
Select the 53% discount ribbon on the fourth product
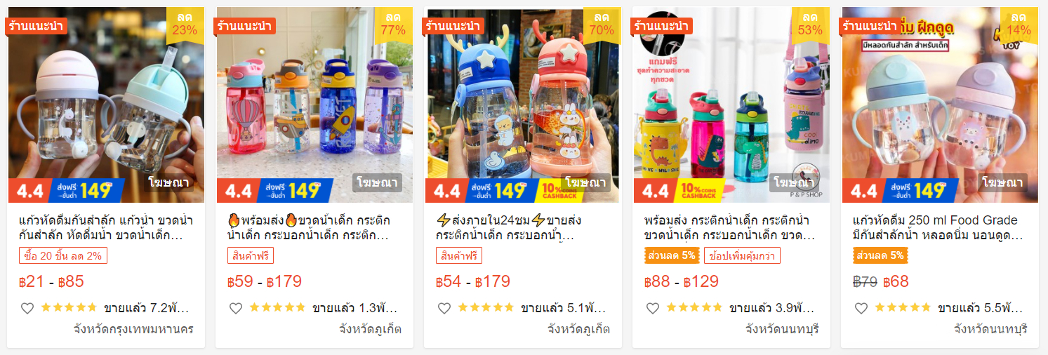(810, 24)
